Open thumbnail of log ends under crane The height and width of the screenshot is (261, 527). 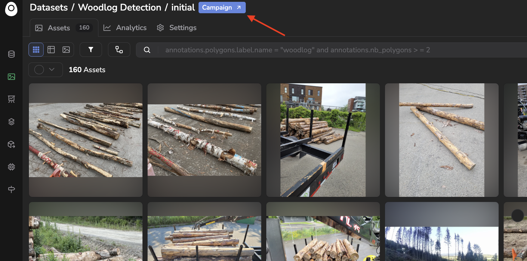(323, 232)
